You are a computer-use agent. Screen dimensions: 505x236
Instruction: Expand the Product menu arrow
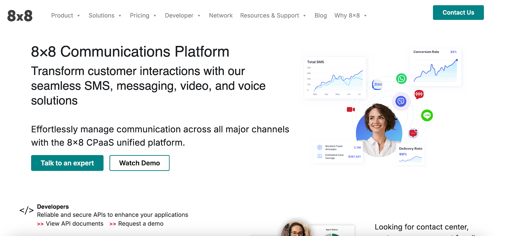[79, 16]
